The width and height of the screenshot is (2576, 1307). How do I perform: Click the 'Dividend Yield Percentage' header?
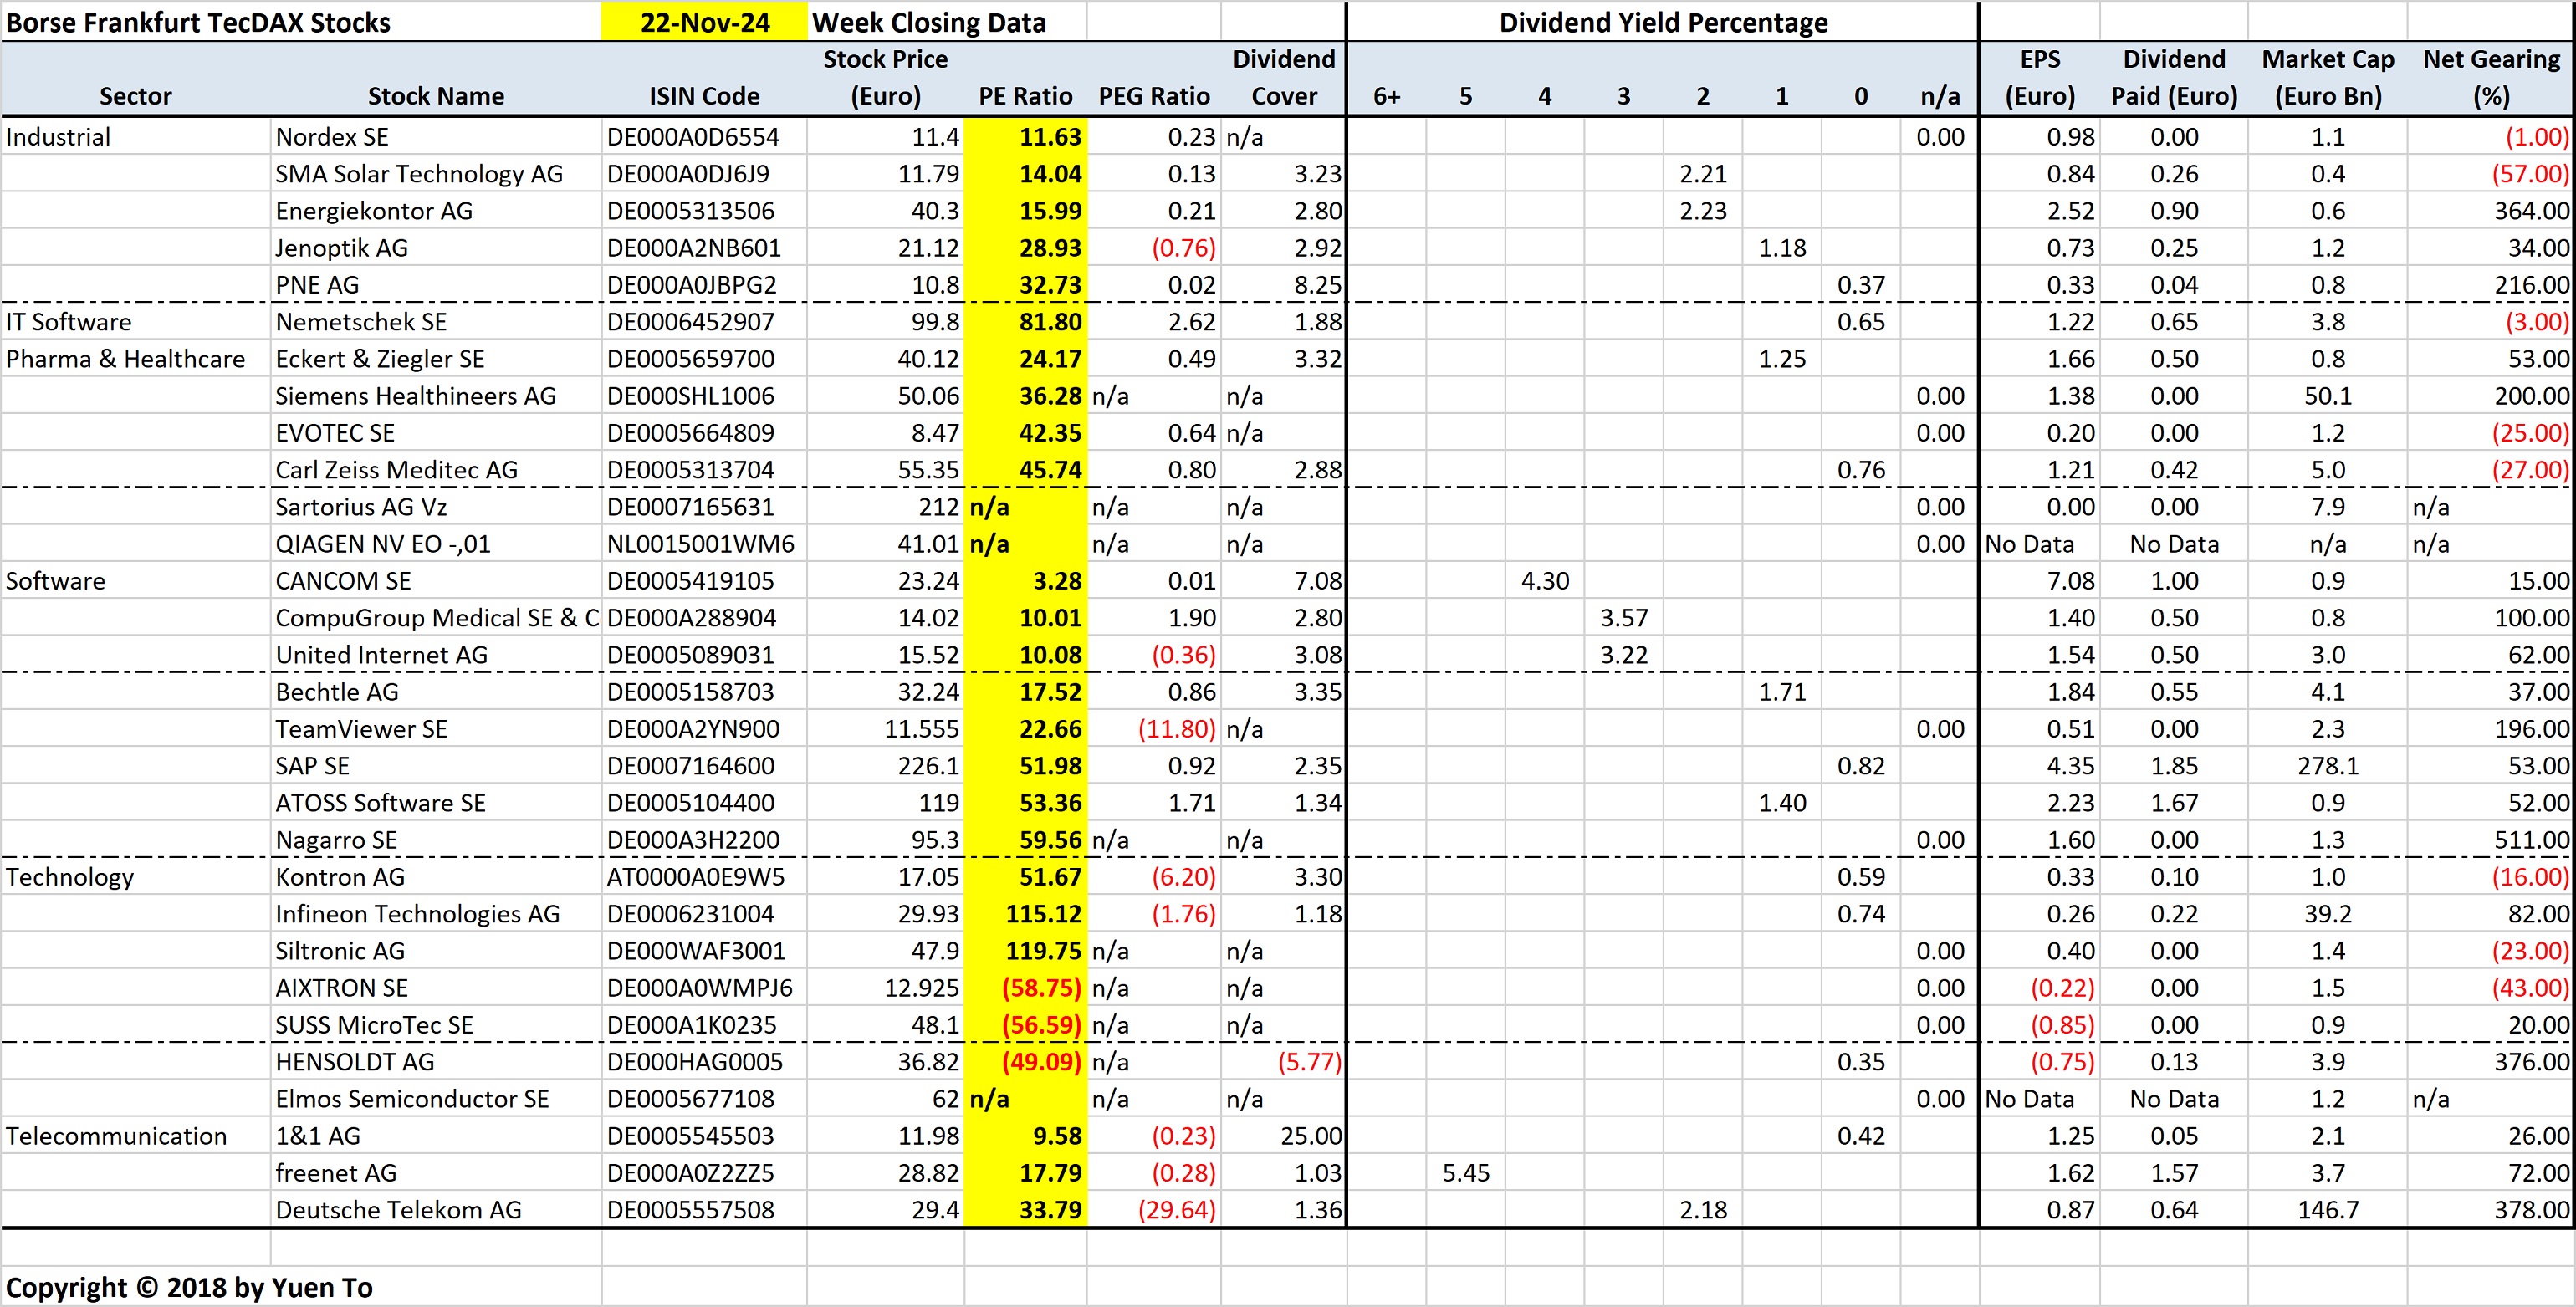pyautogui.click(x=1663, y=22)
